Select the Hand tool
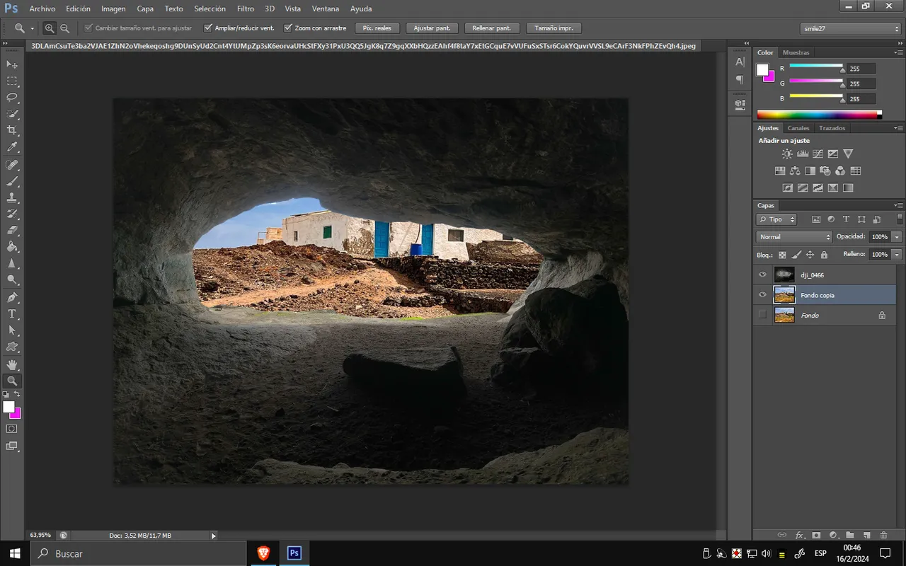Image resolution: width=906 pixels, height=566 pixels. [x=12, y=364]
